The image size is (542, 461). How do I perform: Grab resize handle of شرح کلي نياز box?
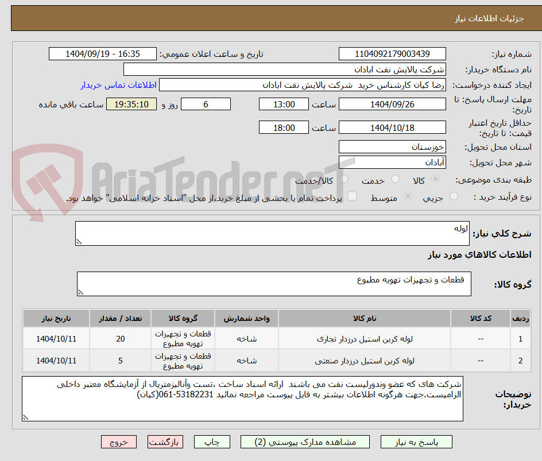point(79,242)
